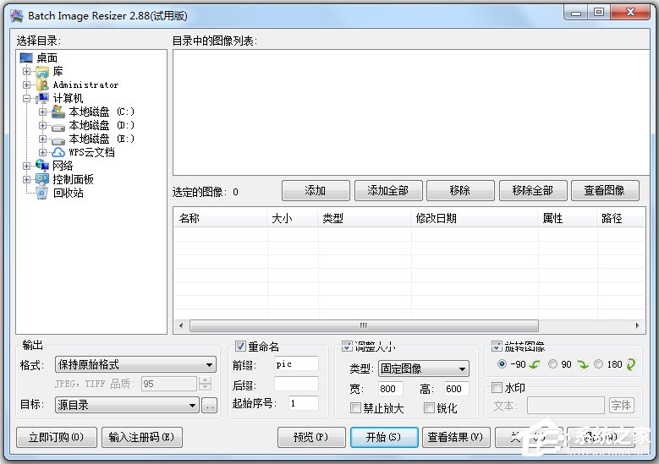Click the right arrow of the horizontal scrollbar

click(x=637, y=325)
